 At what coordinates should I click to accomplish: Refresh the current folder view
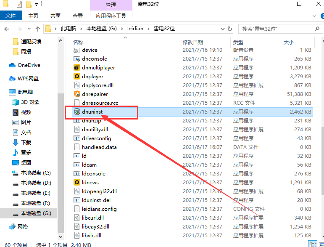pos(230,29)
